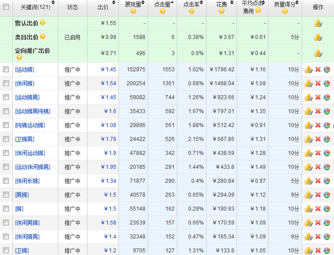Image resolution: width=334 pixels, height=255 pixels.
Task: Select impressions value 200254
Action: click(135, 83)
